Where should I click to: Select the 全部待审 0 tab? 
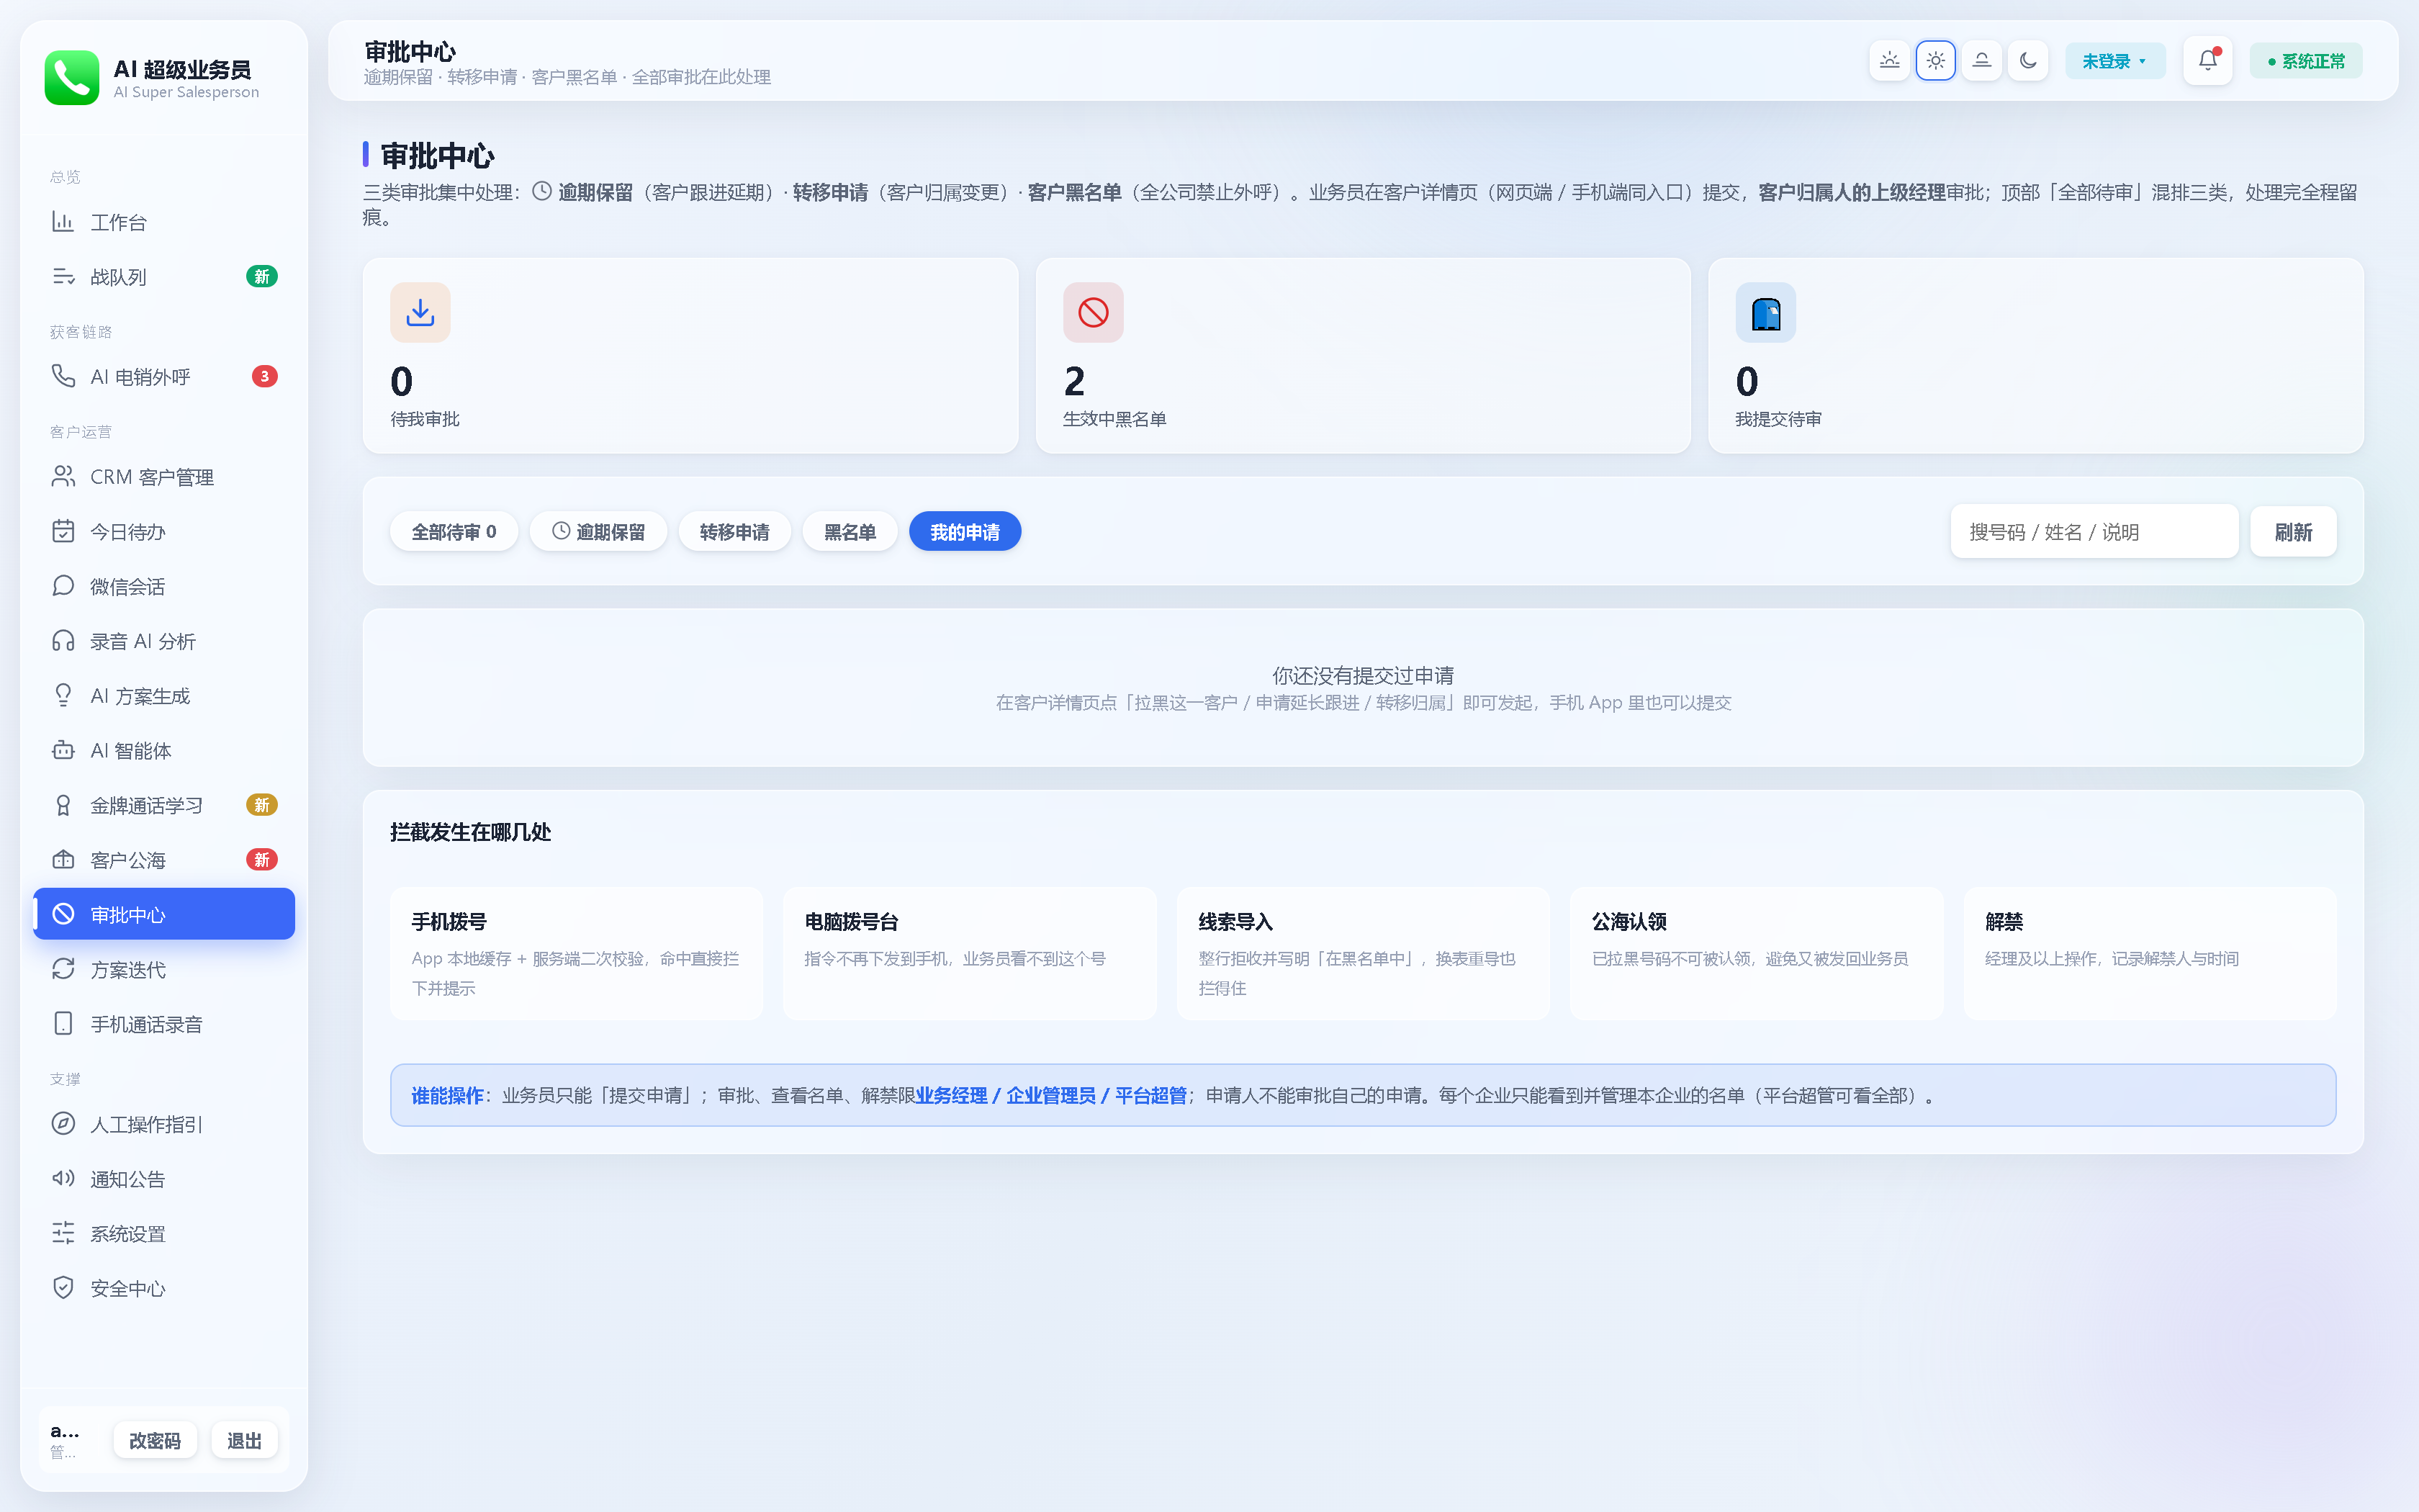[x=454, y=532]
